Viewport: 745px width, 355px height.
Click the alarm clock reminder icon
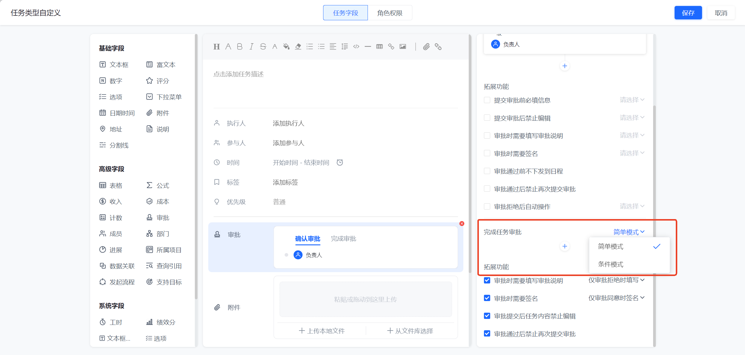tap(340, 162)
